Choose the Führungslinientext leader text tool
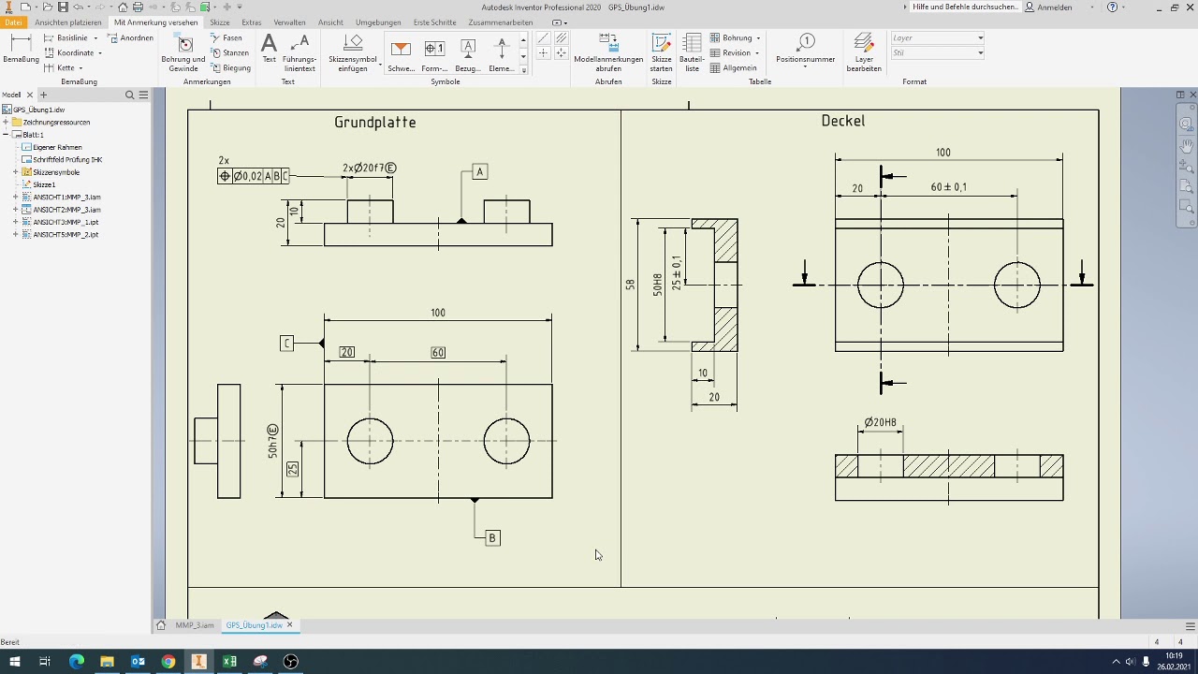Viewport: 1198px width, 674px height. (299, 52)
